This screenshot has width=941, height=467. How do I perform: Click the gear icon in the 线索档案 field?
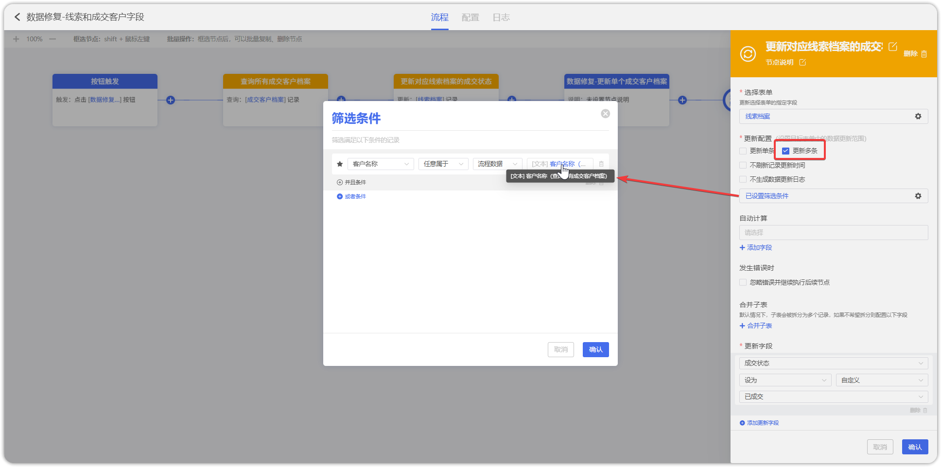point(918,117)
